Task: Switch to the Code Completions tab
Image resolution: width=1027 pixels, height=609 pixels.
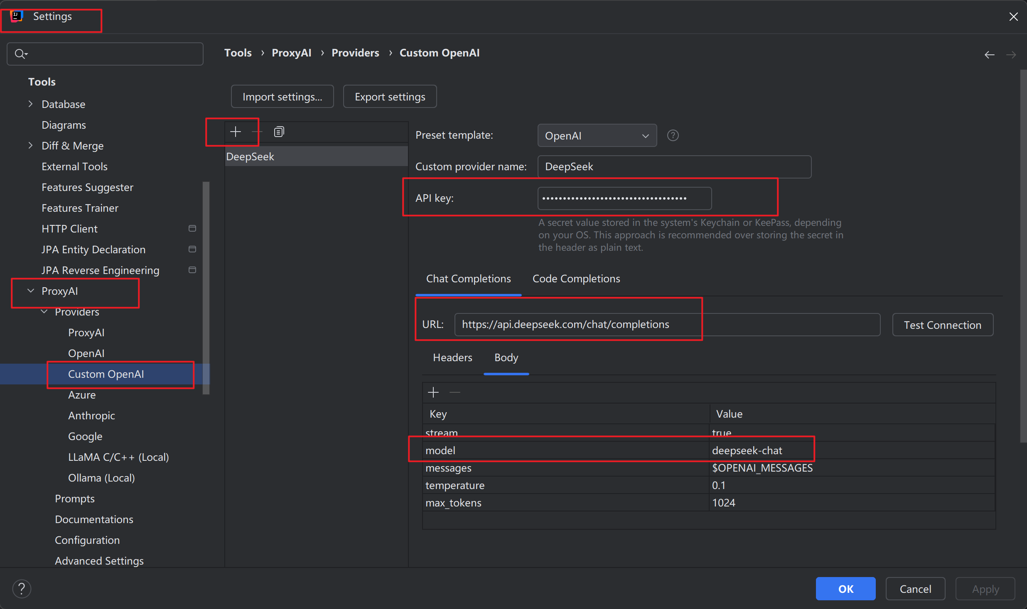Action: (576, 279)
